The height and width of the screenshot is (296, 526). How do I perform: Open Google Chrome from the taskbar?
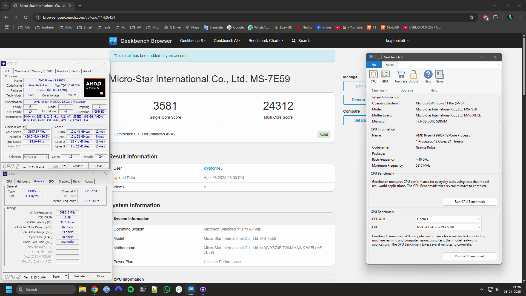[95, 289]
